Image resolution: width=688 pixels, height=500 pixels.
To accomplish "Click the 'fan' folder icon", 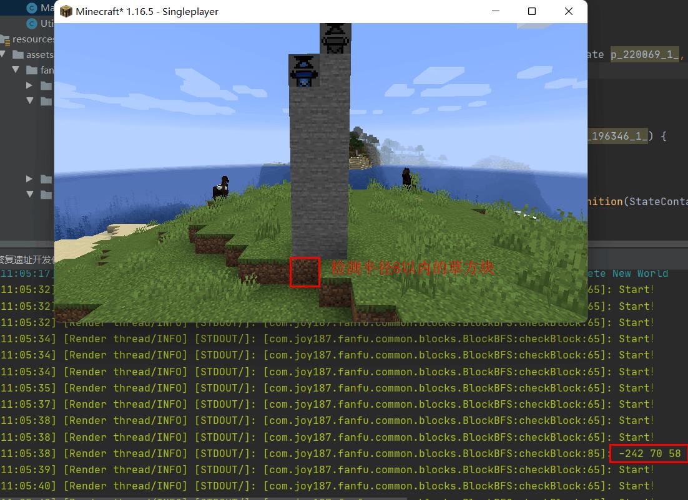I will point(32,70).
